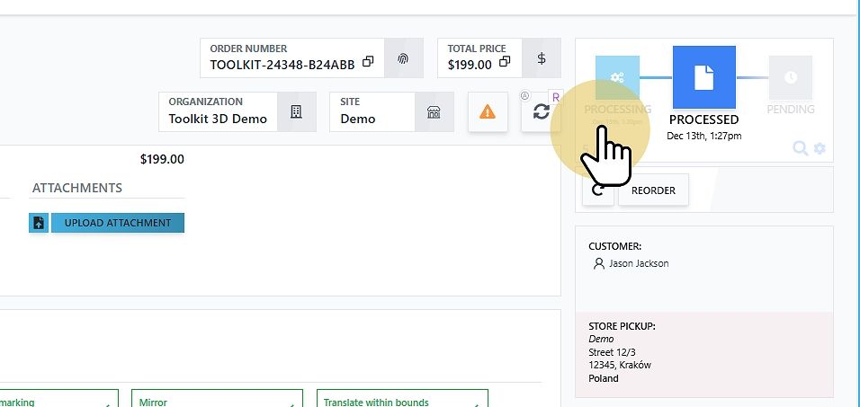
Task: Click the $199.00 amount above attachments
Action: [162, 159]
